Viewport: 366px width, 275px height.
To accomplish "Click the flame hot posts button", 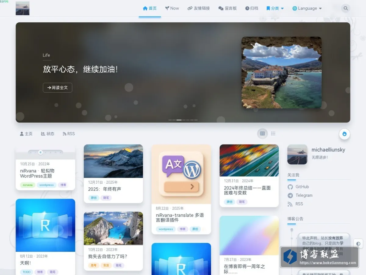I will coord(345,134).
